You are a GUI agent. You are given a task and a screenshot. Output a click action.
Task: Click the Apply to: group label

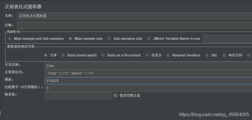pyautogui.click(x=14, y=32)
